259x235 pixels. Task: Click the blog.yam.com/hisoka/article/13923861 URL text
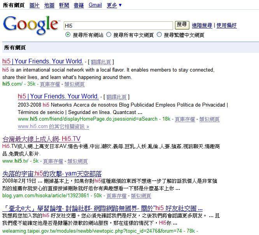(45, 195)
